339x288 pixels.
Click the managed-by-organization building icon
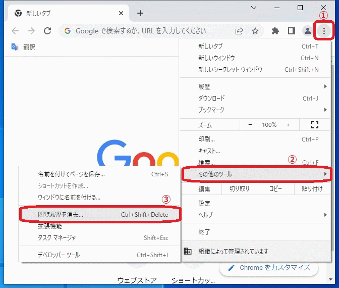point(188,251)
